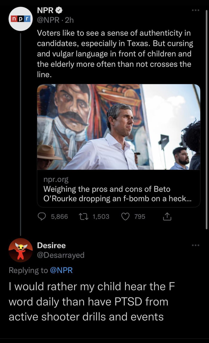Image resolution: width=209 pixels, height=343 pixels.
Task: Tap the @Desarrayed username
Action: point(61,255)
